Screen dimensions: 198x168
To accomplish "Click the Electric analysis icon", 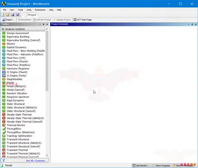I will 4,44.
